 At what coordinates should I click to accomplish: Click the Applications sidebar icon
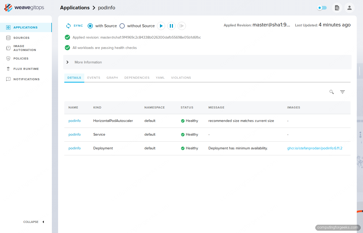click(x=8, y=27)
